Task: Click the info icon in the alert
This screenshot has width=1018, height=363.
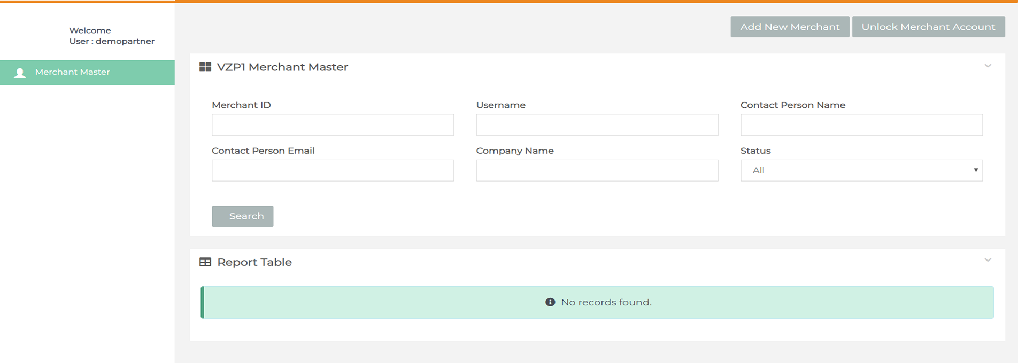Action: [x=550, y=302]
